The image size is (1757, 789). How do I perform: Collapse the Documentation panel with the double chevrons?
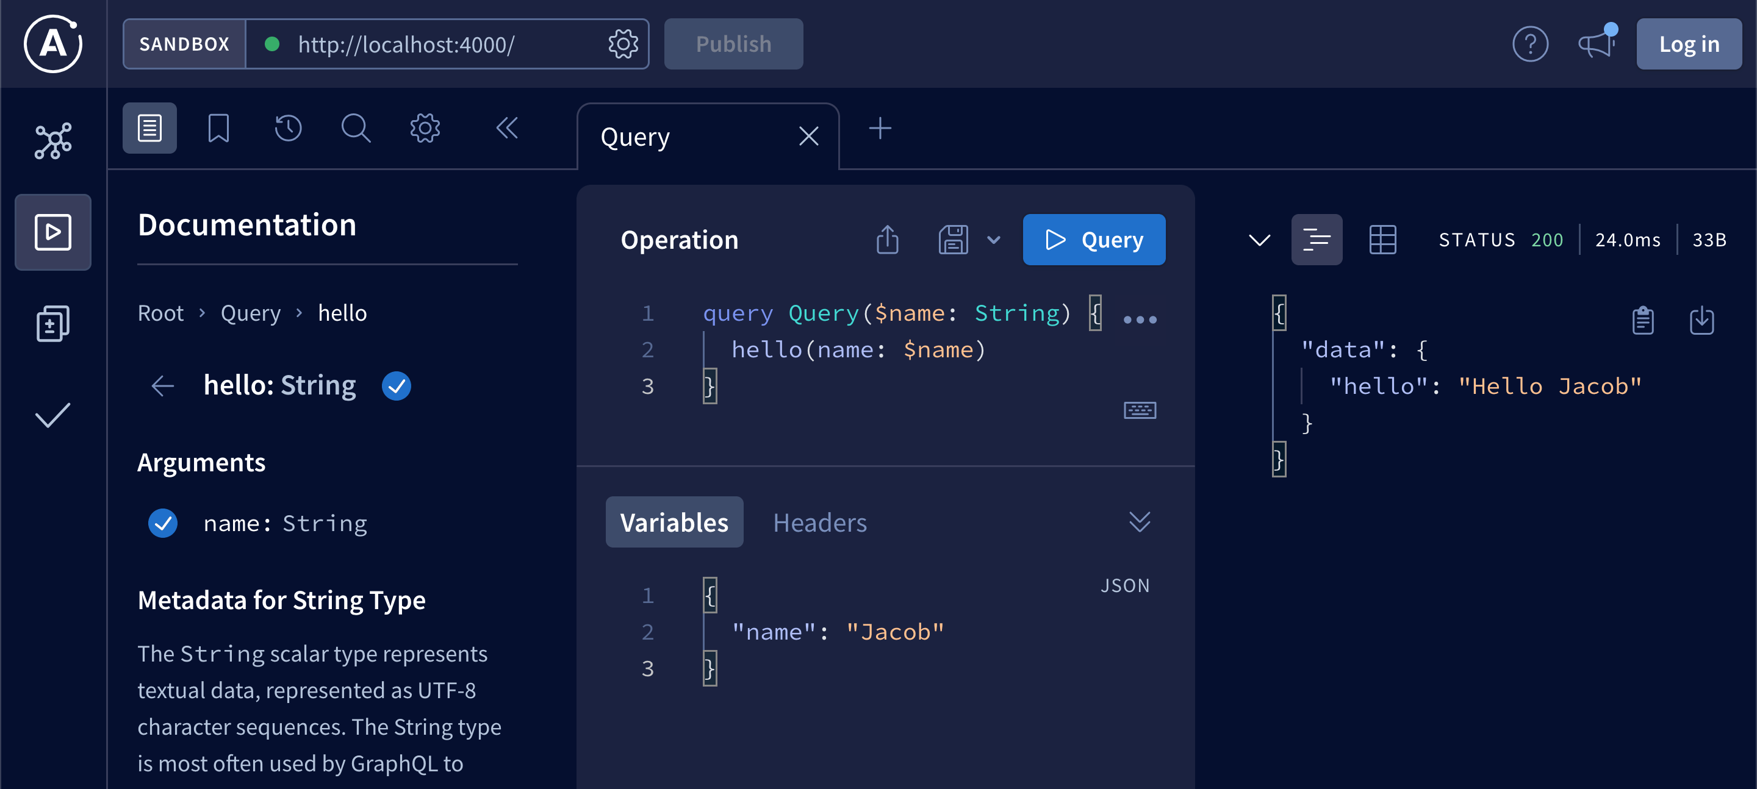507,127
